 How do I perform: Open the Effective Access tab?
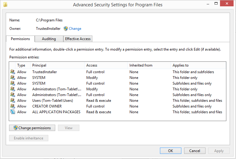78,39
